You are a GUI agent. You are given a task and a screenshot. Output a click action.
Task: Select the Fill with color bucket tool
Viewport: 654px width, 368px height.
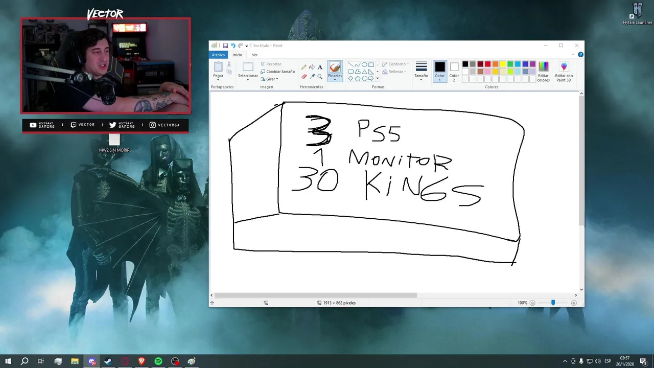(x=312, y=67)
